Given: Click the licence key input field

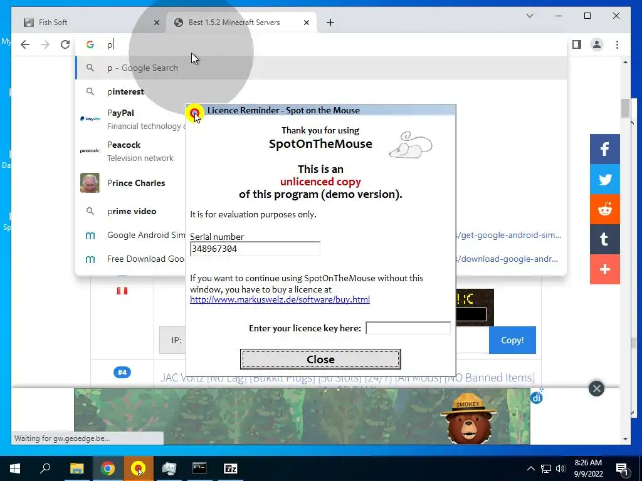Looking at the screenshot, I should point(408,328).
